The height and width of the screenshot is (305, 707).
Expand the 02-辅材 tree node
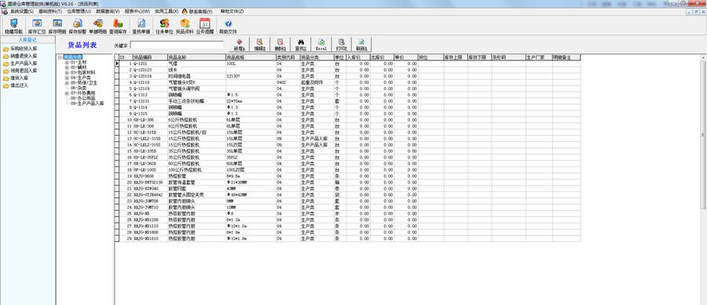[x=67, y=67]
